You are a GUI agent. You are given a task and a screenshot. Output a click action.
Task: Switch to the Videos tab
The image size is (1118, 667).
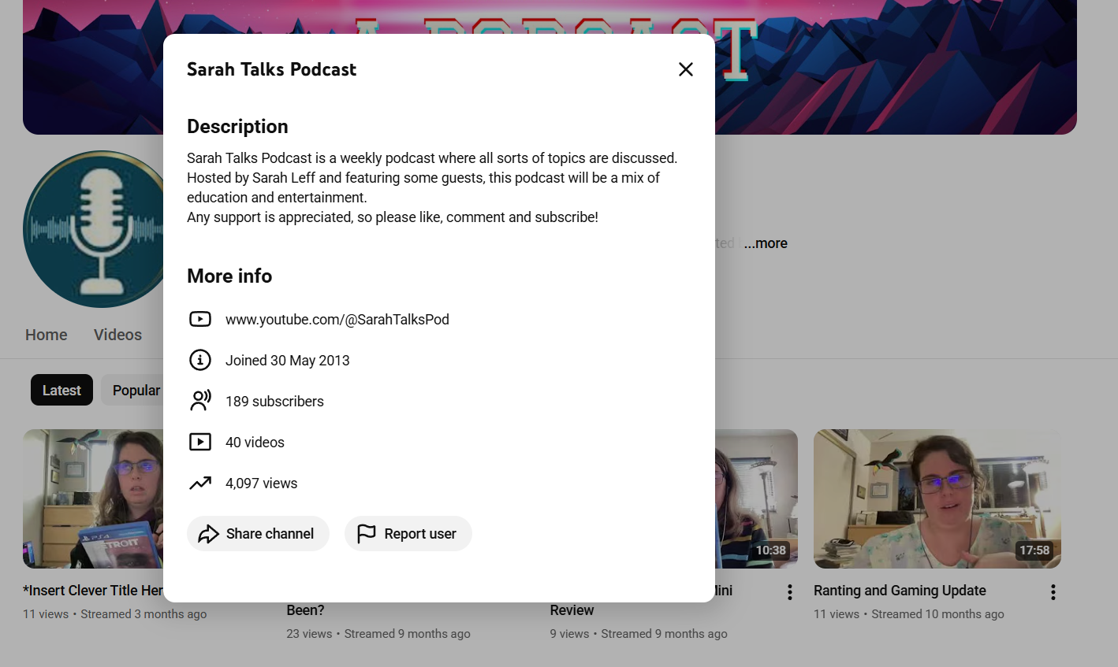coord(118,335)
